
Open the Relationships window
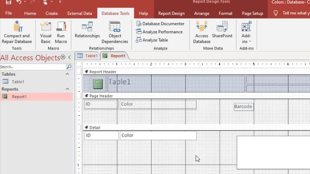87,30
